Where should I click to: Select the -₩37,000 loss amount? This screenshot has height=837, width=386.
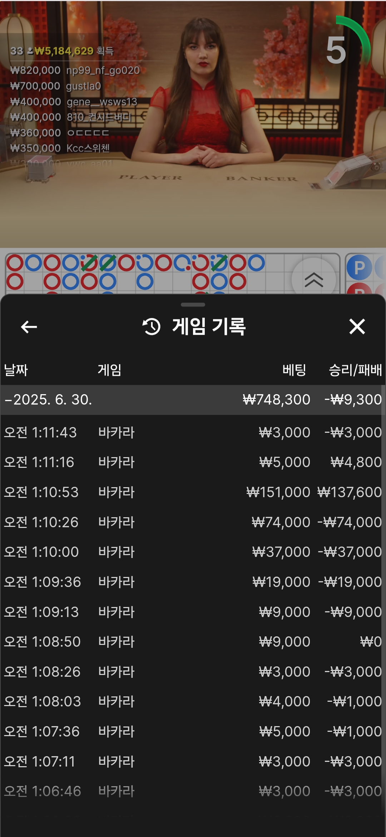(x=350, y=552)
